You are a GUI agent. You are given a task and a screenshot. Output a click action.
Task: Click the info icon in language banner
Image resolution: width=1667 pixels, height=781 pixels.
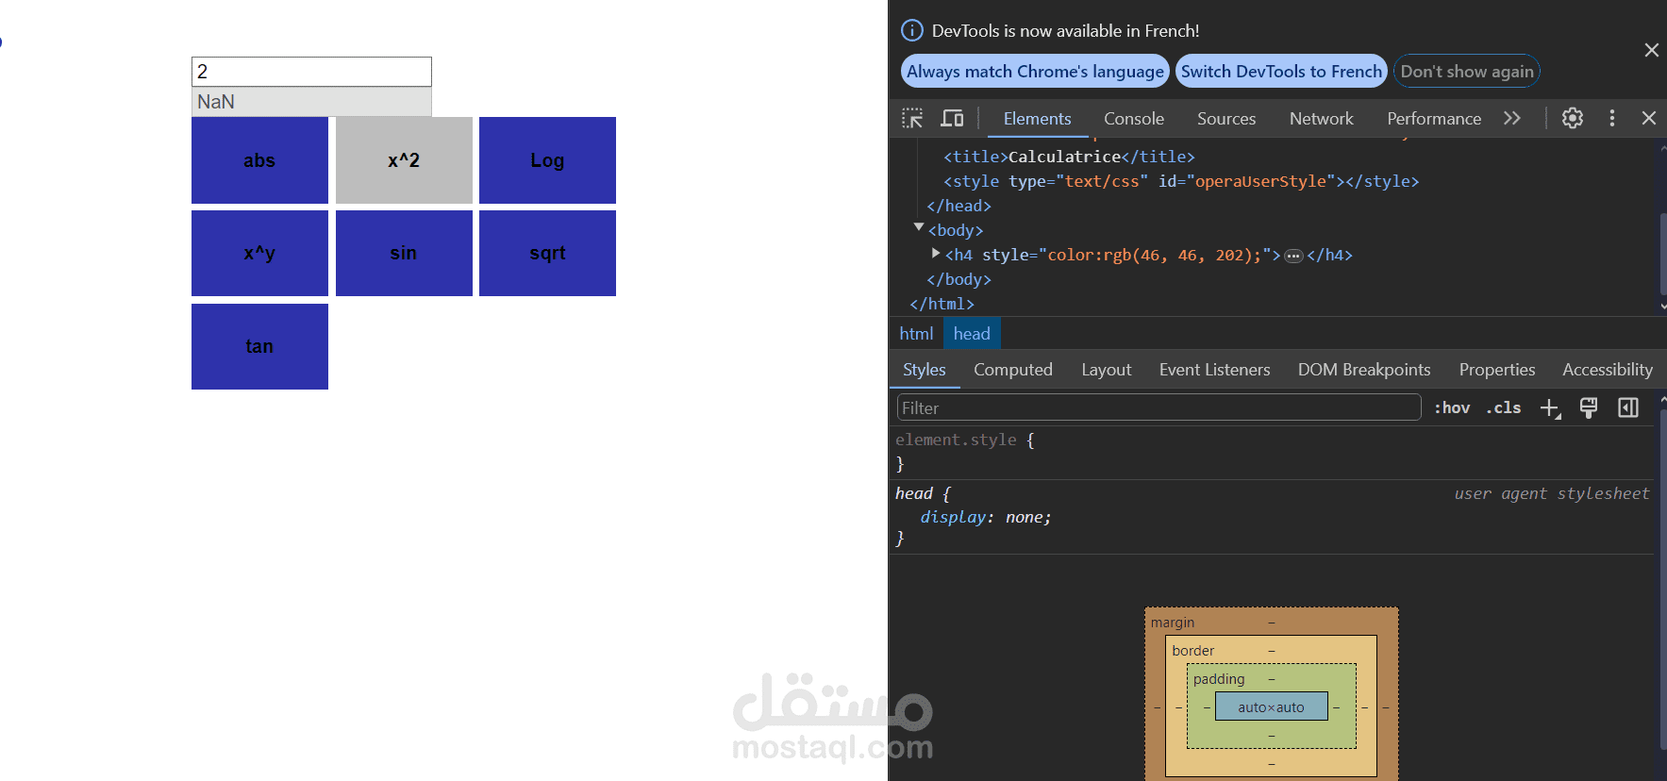[912, 30]
